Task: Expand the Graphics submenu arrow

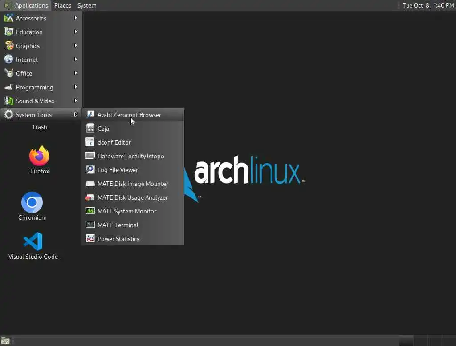Action: [76, 46]
